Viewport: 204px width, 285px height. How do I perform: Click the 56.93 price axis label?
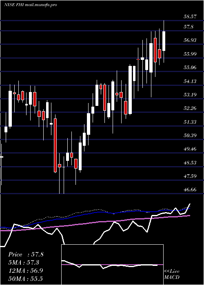pos(190,40)
